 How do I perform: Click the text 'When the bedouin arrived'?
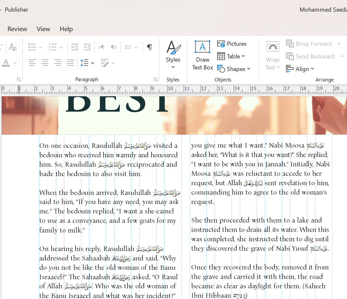pos(78,193)
